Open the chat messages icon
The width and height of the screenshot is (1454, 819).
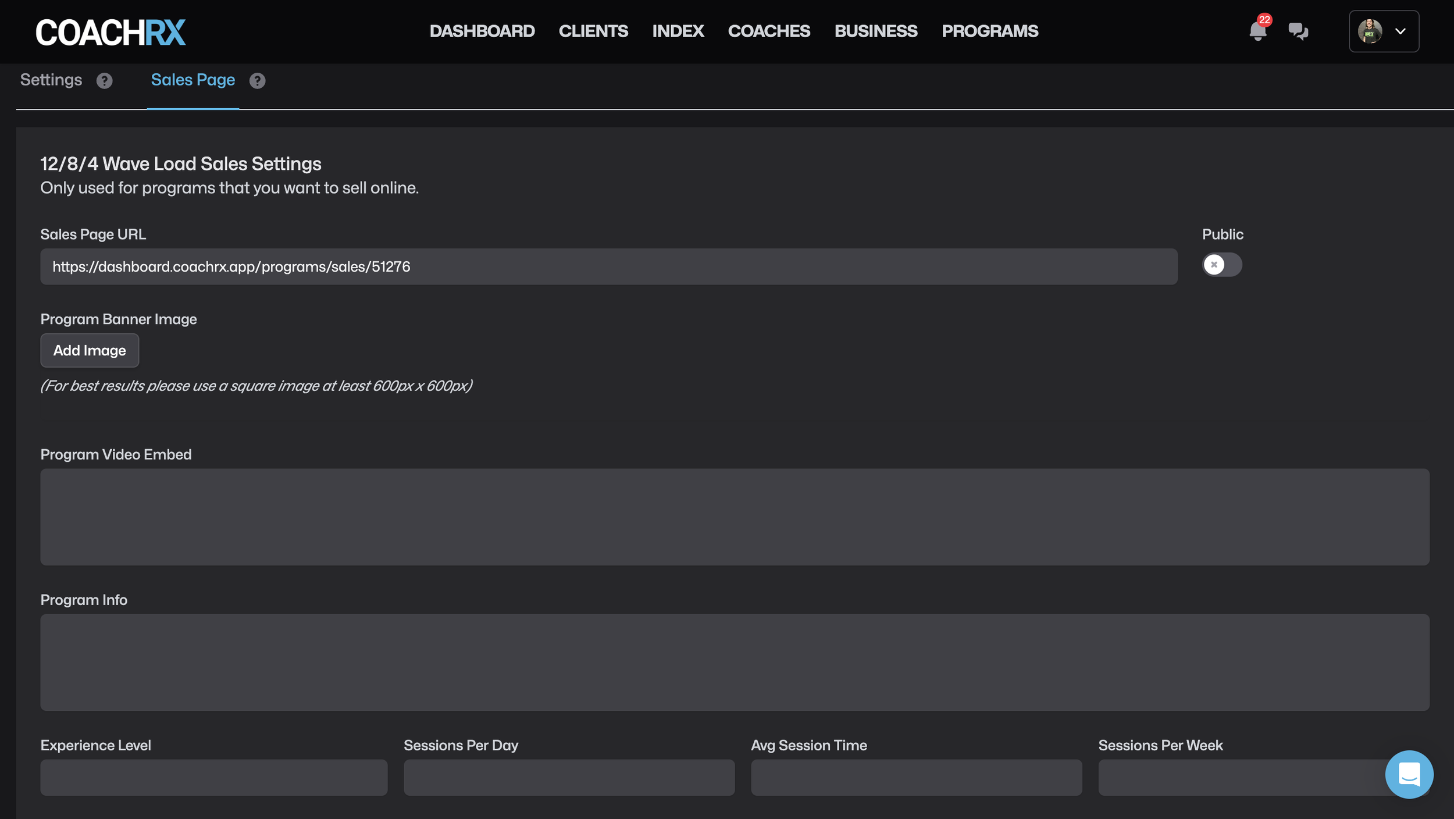[x=1298, y=31]
